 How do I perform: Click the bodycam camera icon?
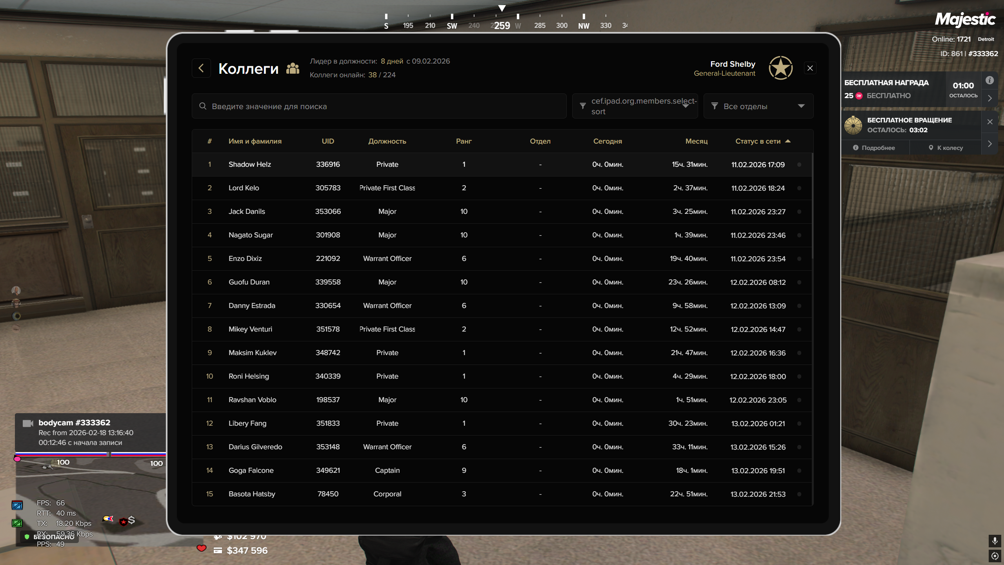click(28, 423)
